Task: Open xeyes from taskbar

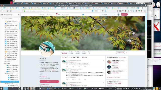Action: tap(102, 88)
